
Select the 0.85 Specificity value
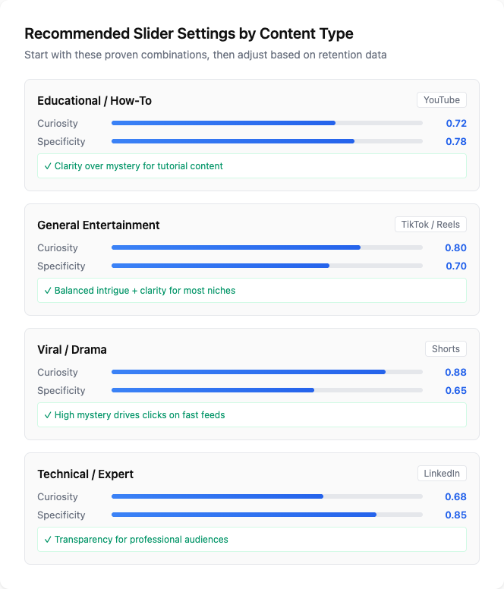click(456, 515)
